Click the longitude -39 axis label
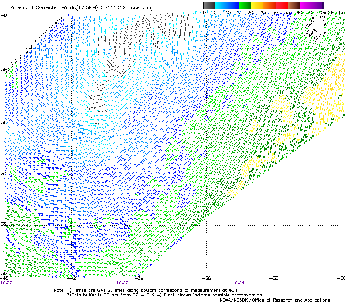Image resolution: width=345 pixels, height=303 pixels. [x=139, y=278]
